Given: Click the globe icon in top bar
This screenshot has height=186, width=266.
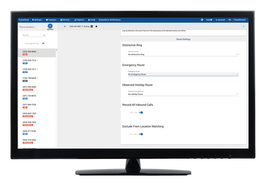Looking at the screenshot, I should [202, 20].
